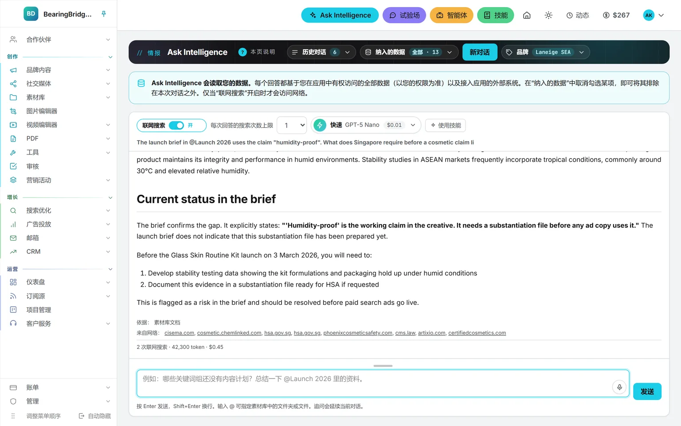Image resolution: width=681 pixels, height=426 pixels.
Task: Open the cisema.com source link
Action: pos(179,333)
